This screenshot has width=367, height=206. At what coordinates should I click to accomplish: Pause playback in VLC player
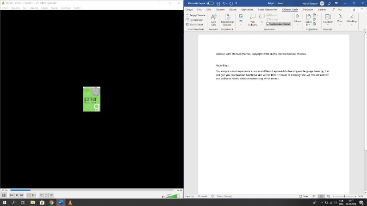pyautogui.click(x=4, y=195)
